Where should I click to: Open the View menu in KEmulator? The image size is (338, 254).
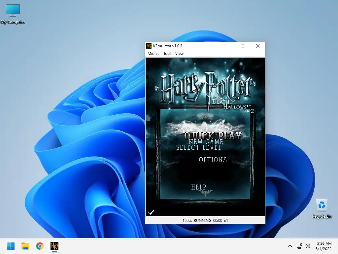point(179,54)
